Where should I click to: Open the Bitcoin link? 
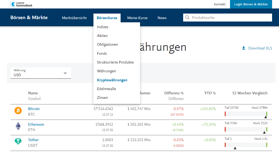(x=34, y=109)
